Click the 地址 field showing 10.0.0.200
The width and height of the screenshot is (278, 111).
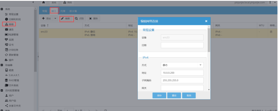click(182, 73)
